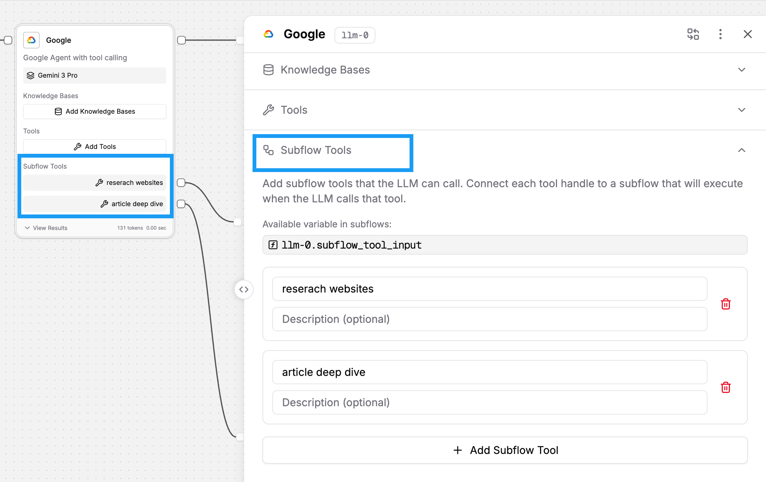Expand the Knowledge Bases section chevron
Viewport: 766px width, 482px height.
pos(741,70)
